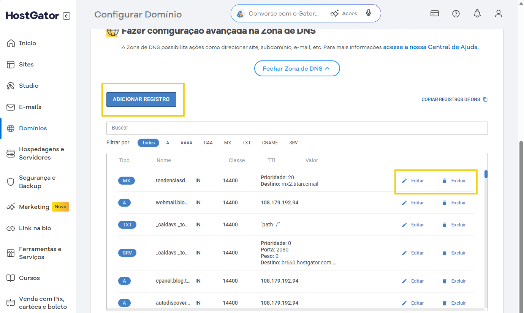Click the TXT type badge

(x=127, y=225)
